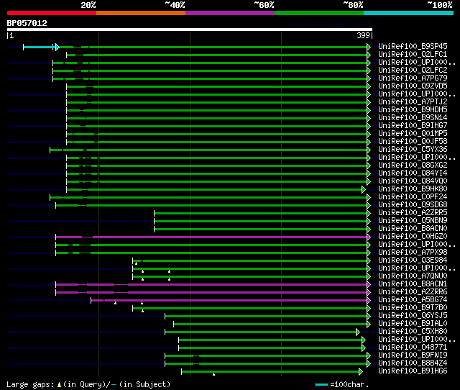Click the orange ~40% identity legend segment
This screenshot has height=390, width=460.
point(141,13)
